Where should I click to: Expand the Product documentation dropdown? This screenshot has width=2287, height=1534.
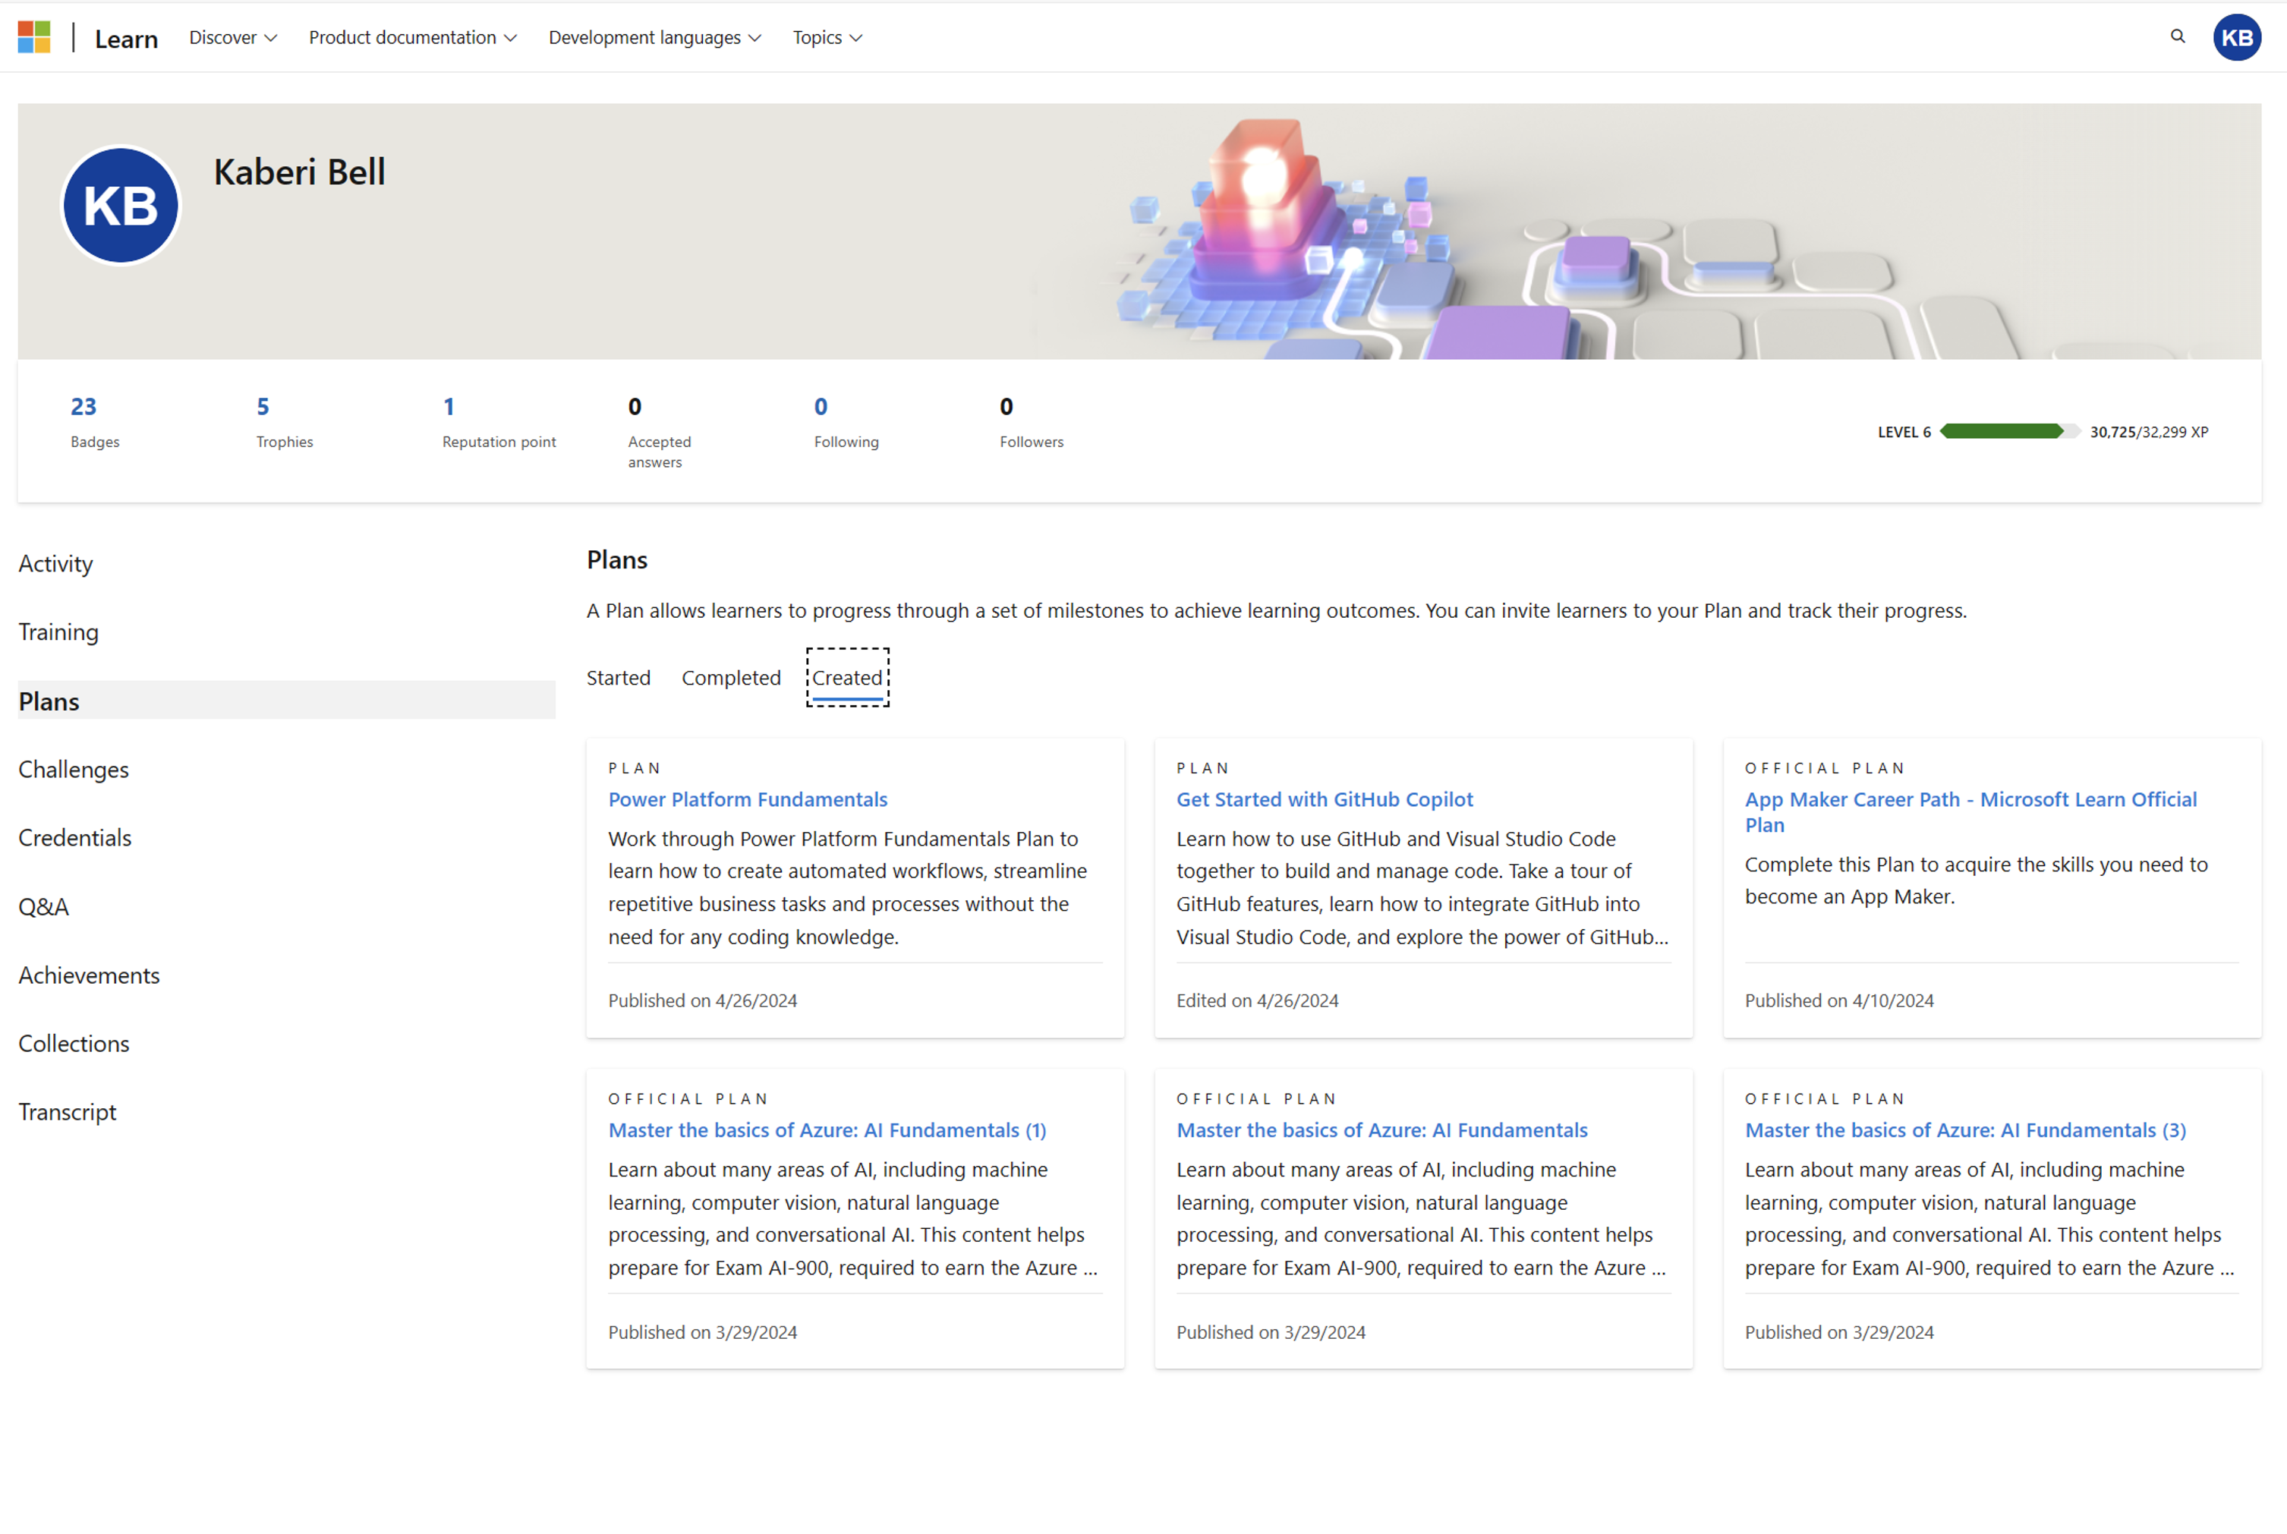411,36
